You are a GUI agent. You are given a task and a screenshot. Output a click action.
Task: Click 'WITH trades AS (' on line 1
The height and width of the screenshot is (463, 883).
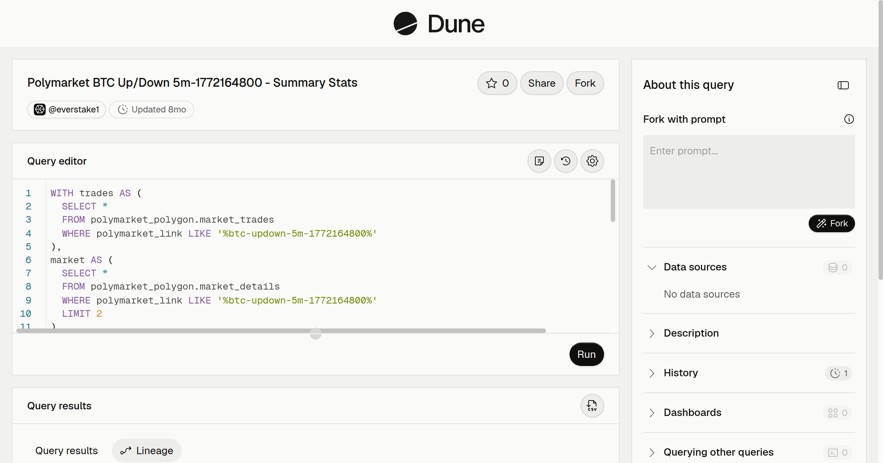[96, 193]
